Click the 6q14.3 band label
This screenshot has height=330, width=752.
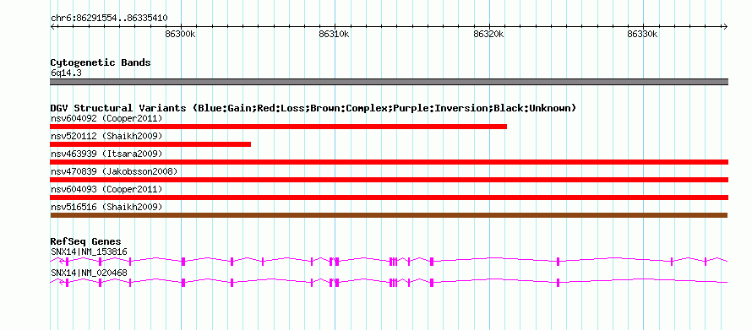[x=67, y=73]
